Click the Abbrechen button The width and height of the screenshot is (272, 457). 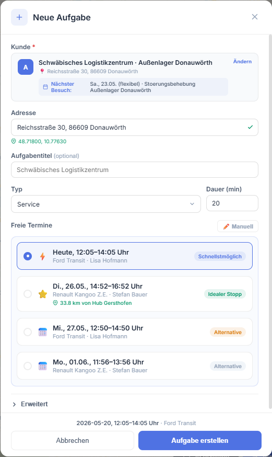[73, 440]
